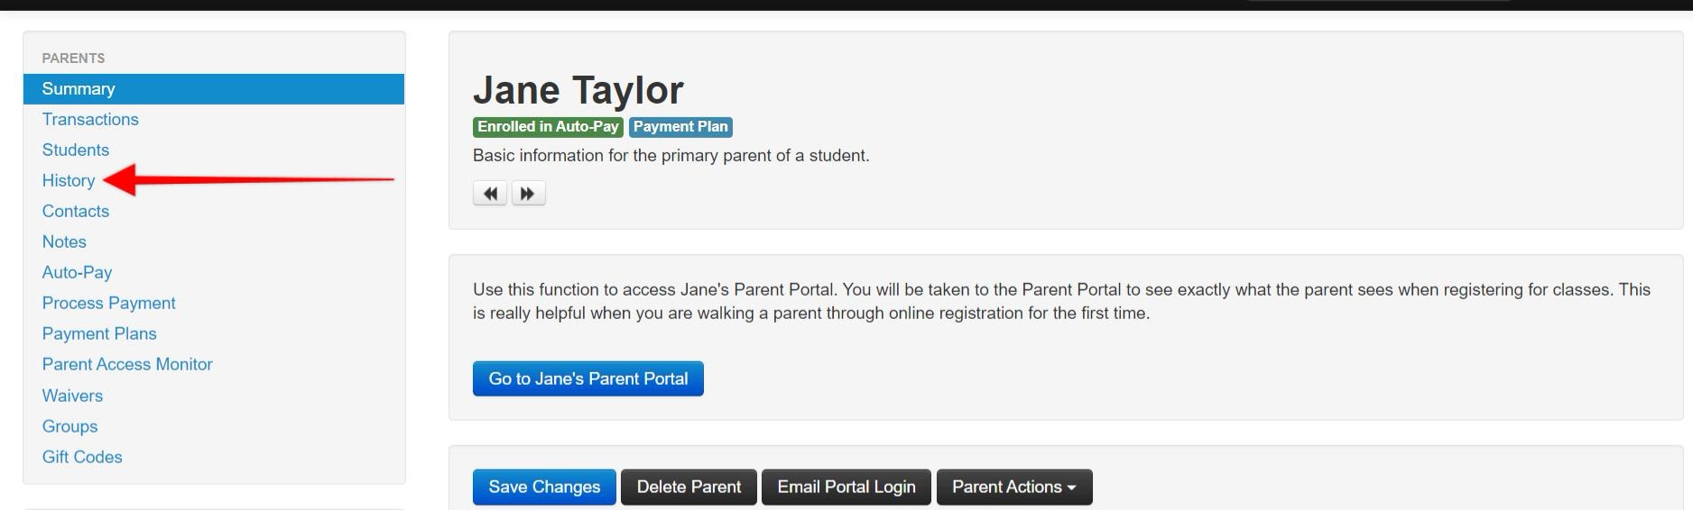
Task: Open the Gift Codes page
Action: (82, 458)
